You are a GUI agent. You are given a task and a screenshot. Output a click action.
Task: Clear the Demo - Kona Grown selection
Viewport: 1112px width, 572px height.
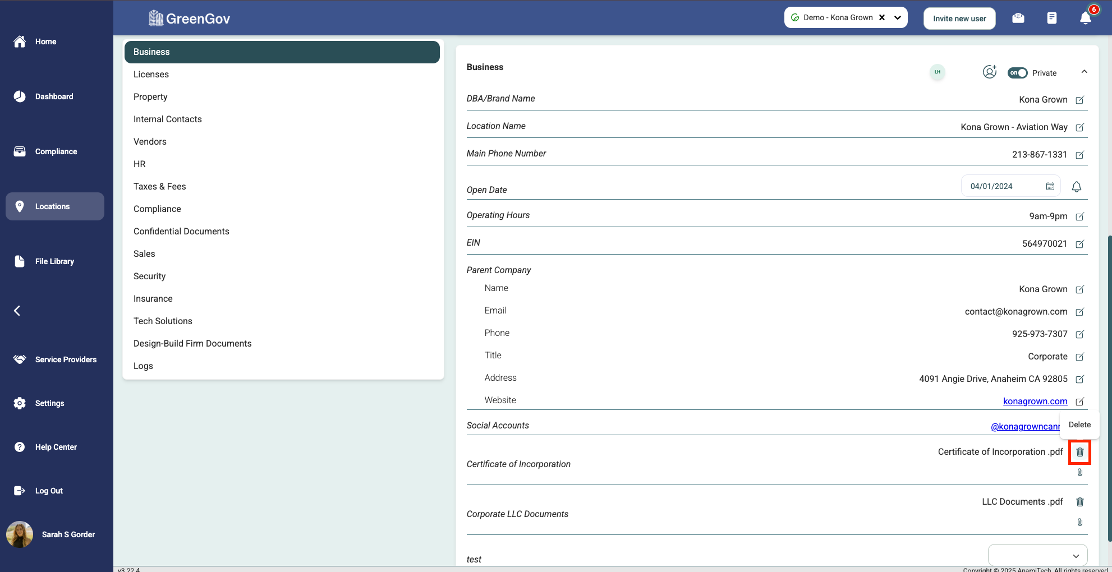[x=882, y=18]
